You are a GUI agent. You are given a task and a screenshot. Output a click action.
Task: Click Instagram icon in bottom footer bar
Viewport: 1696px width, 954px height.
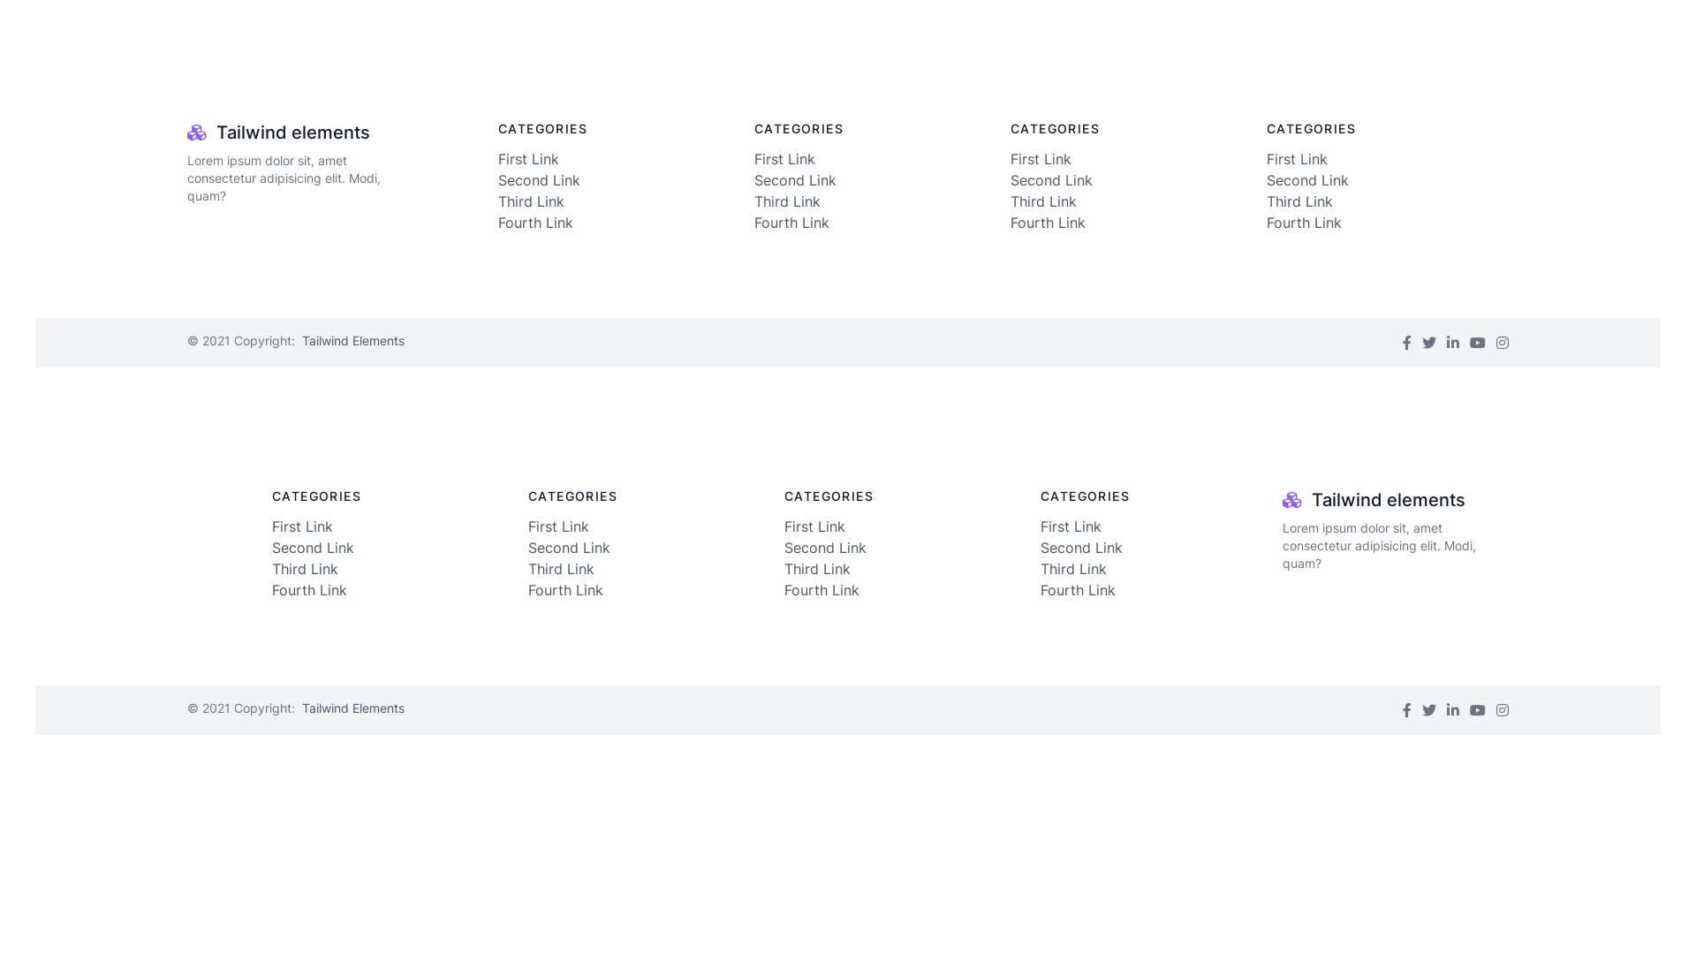pos(1503,710)
